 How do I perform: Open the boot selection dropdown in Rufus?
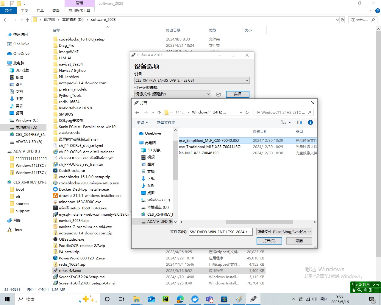[173, 94]
